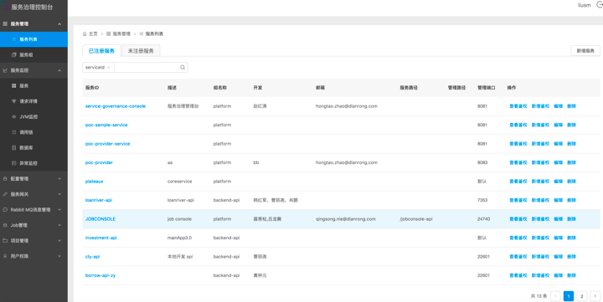
Task: Open the poc-provider-service link
Action: (x=108, y=144)
